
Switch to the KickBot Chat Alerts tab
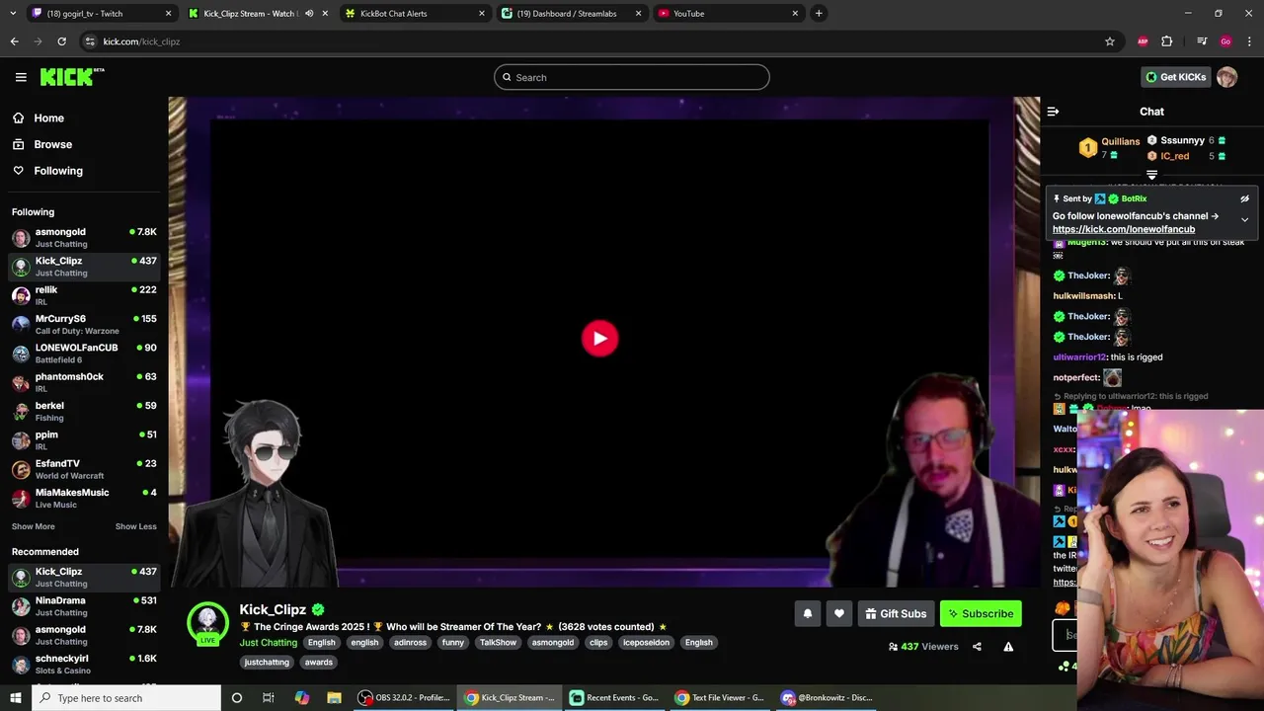pyautogui.click(x=415, y=14)
